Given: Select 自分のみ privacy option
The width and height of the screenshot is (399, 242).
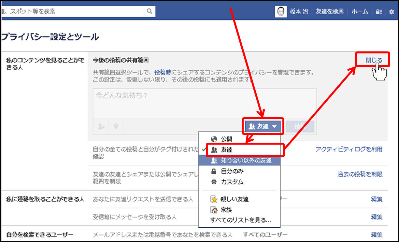Looking at the screenshot, I should point(232,171).
